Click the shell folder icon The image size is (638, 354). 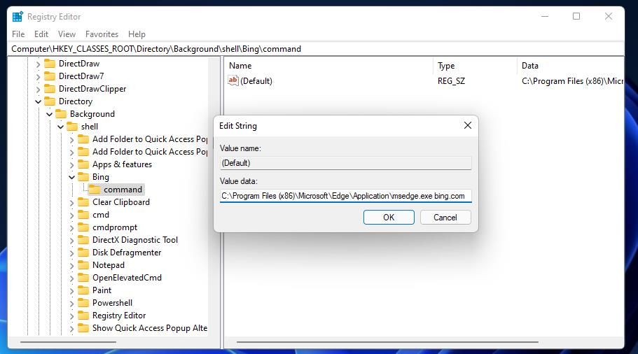72,127
